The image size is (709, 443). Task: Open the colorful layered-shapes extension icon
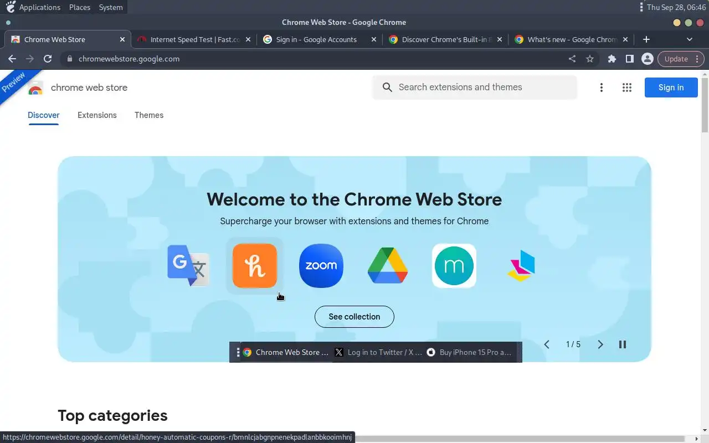(521, 266)
